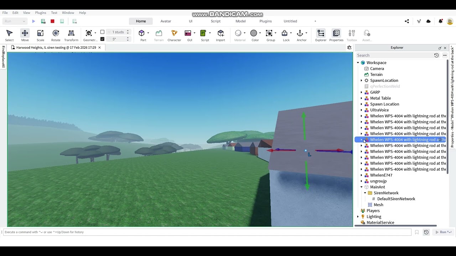The height and width of the screenshot is (256, 456).
Task: Close the Explorer panel
Action: pos(445,48)
